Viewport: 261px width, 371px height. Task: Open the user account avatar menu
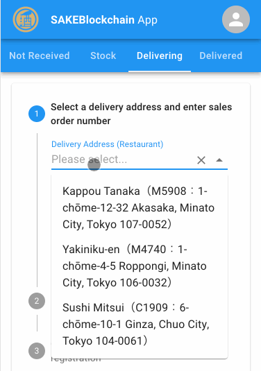235,19
